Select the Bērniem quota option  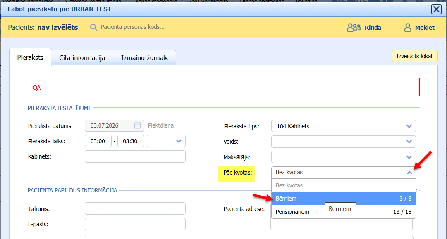(344, 199)
